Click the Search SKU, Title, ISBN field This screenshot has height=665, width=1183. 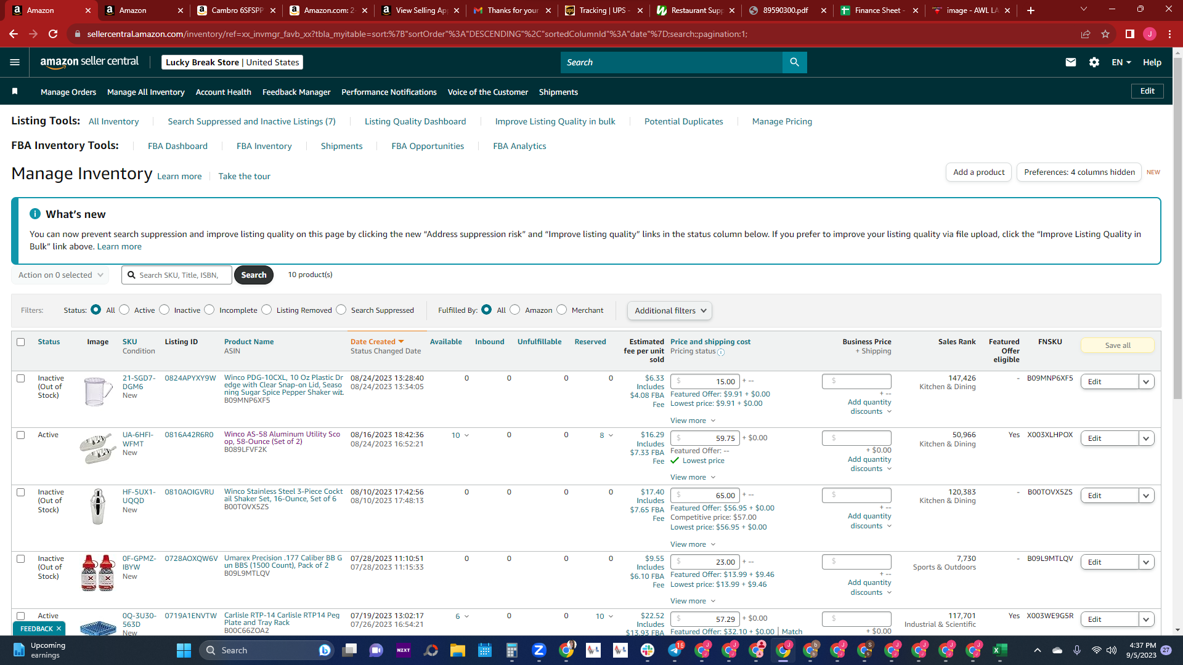tap(177, 275)
